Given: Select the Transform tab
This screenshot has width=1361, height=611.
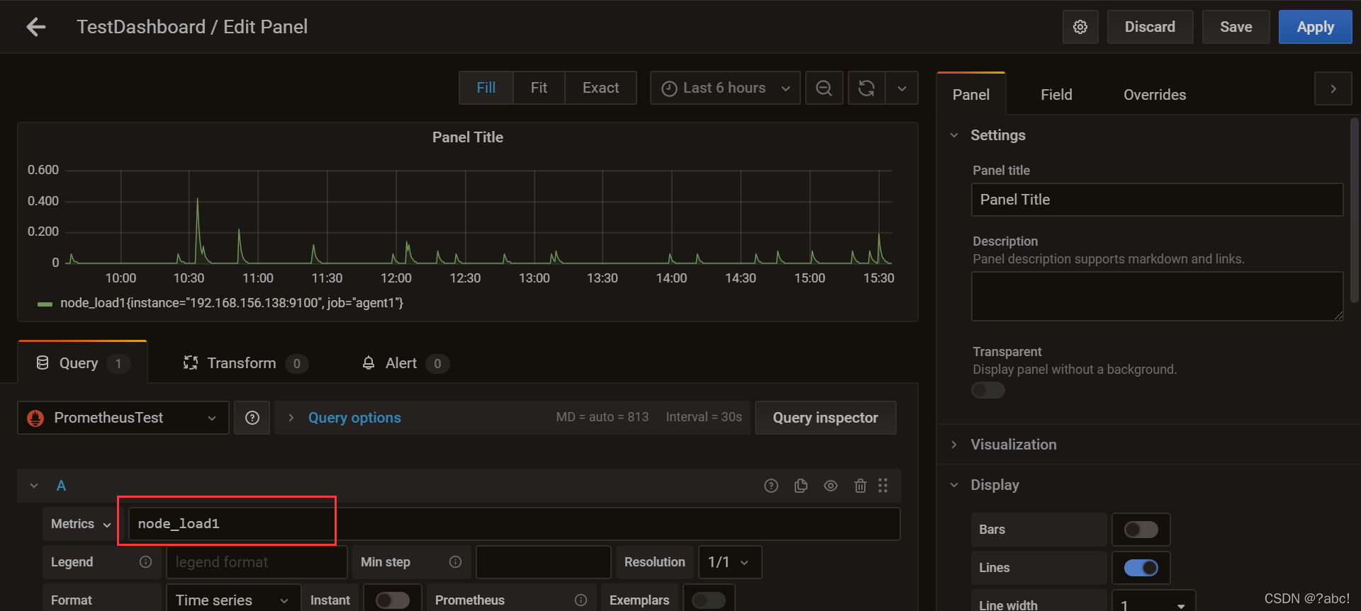Looking at the screenshot, I should pos(245,363).
